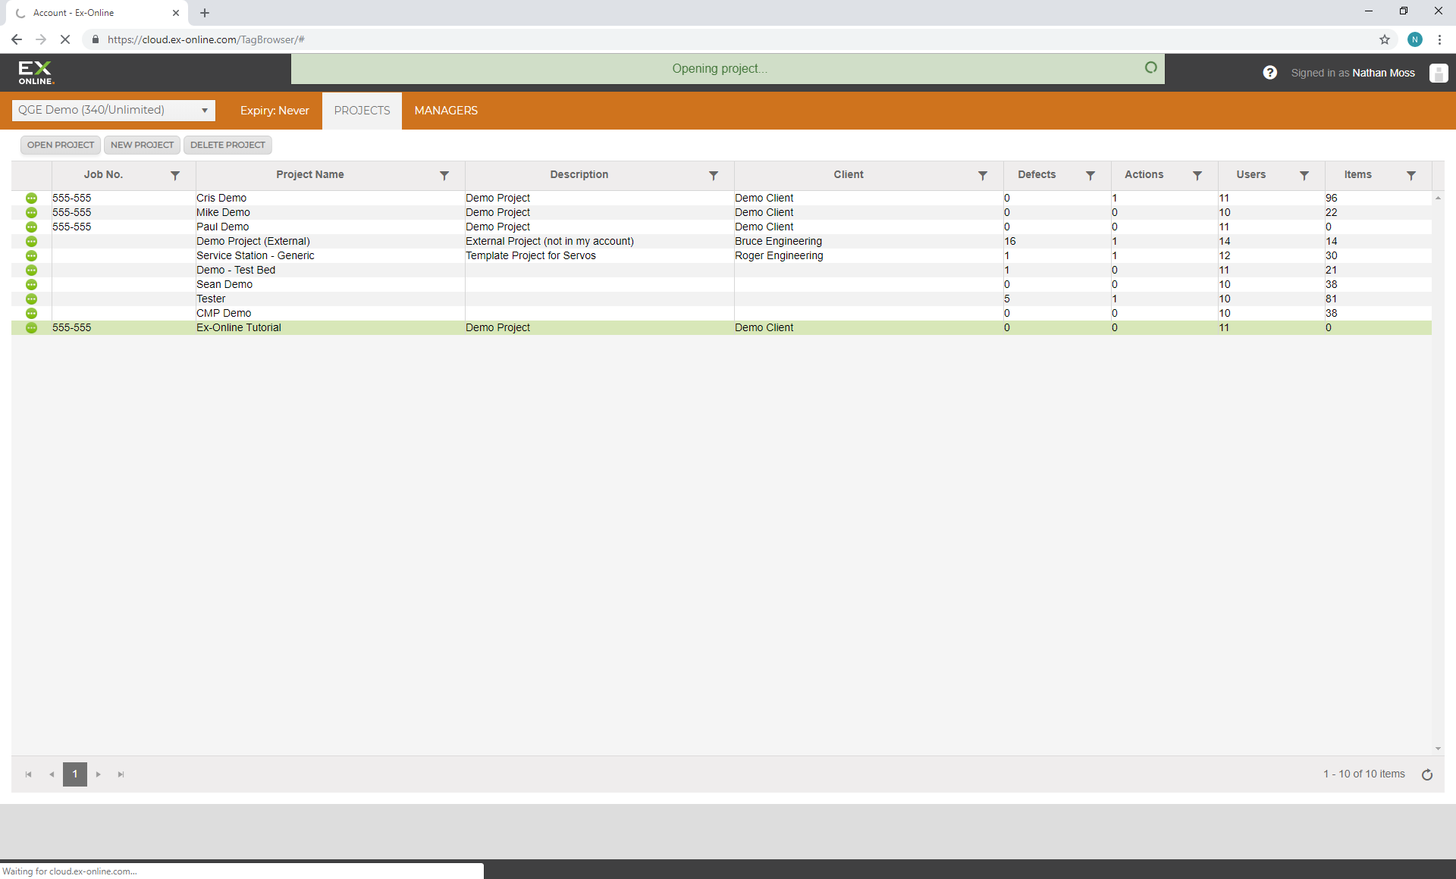Switch to the MANAGERS tab

pos(446,111)
